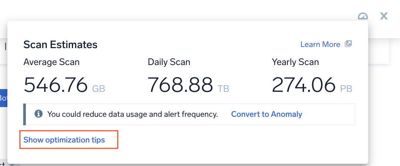The width and height of the screenshot is (400, 166).
Task: Click the GB unit label
Action: tap(99, 89)
